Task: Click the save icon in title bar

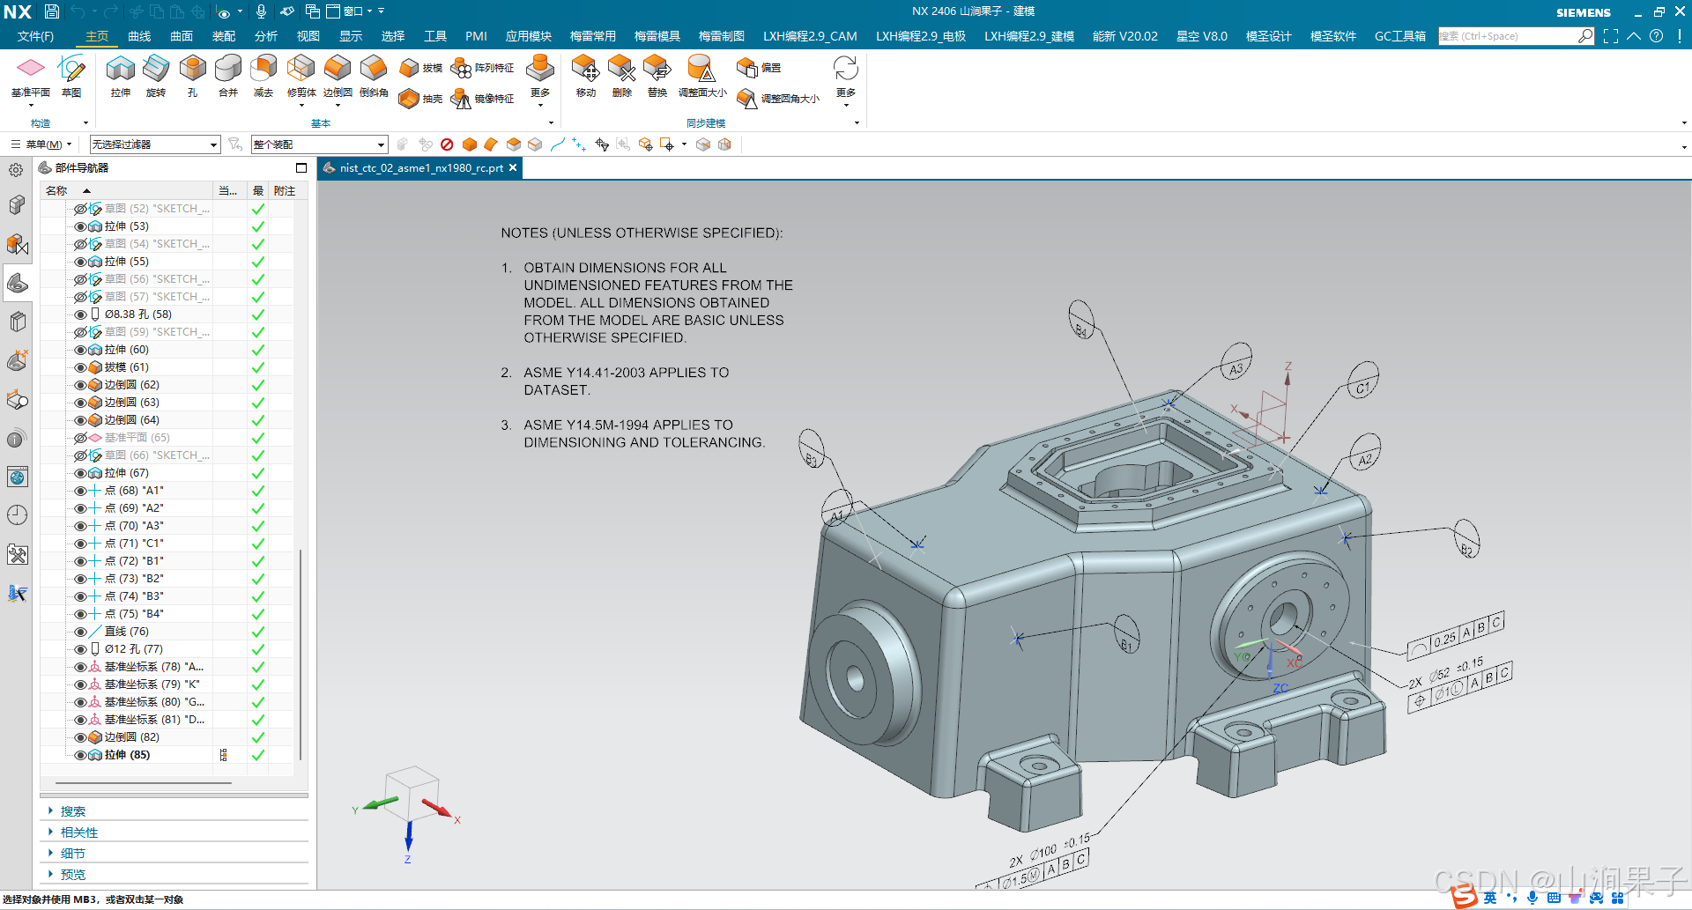Action: [52, 11]
